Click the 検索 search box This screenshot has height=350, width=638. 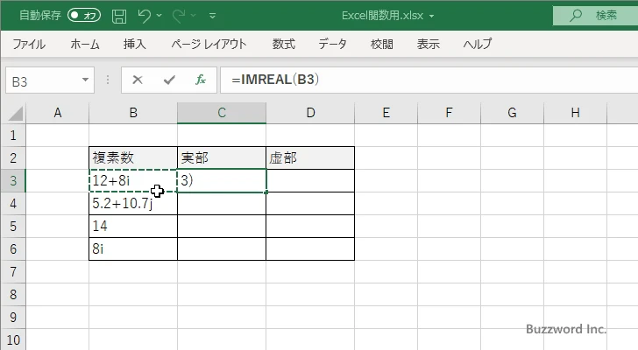[x=595, y=16]
